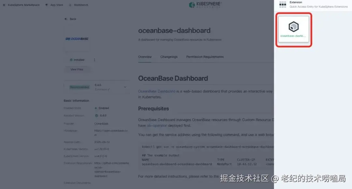
Task: Click NodePort in the example output
Action: [x=224, y=164]
